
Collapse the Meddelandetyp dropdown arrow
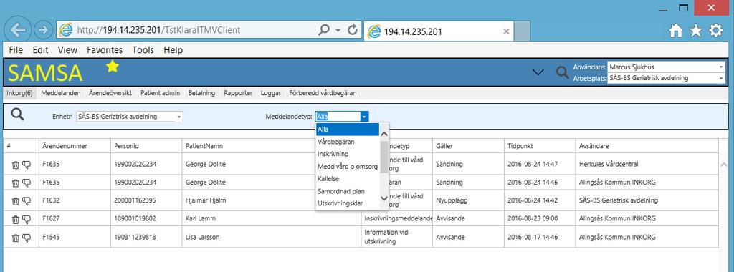click(365, 117)
